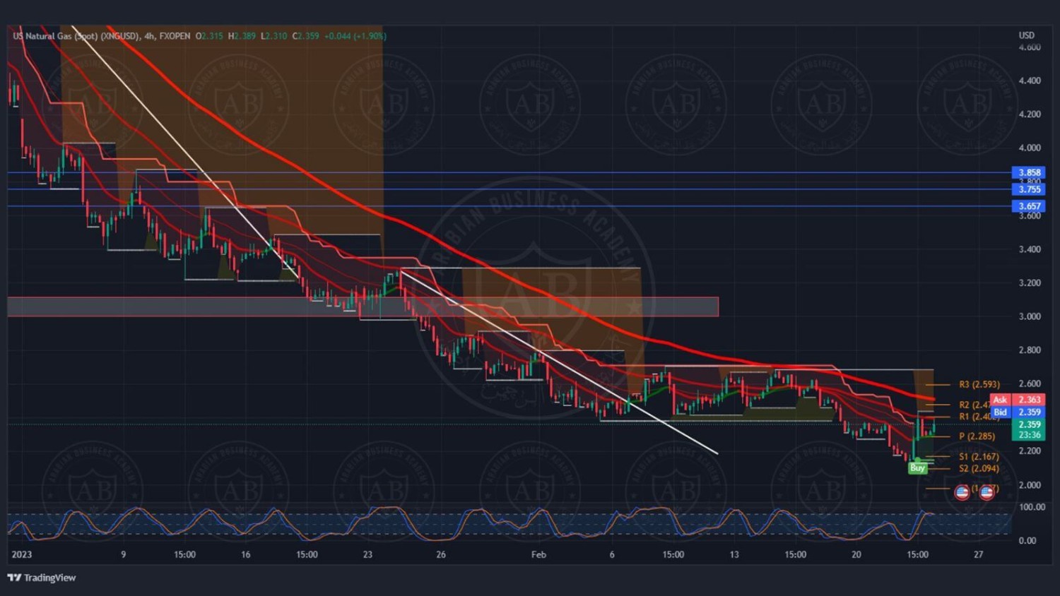Click the +0.044 (+1.90%) change value

(x=355, y=36)
